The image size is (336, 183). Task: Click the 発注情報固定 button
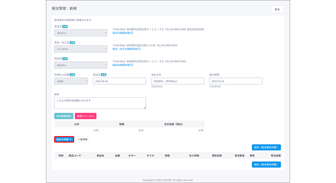[x=63, y=116]
